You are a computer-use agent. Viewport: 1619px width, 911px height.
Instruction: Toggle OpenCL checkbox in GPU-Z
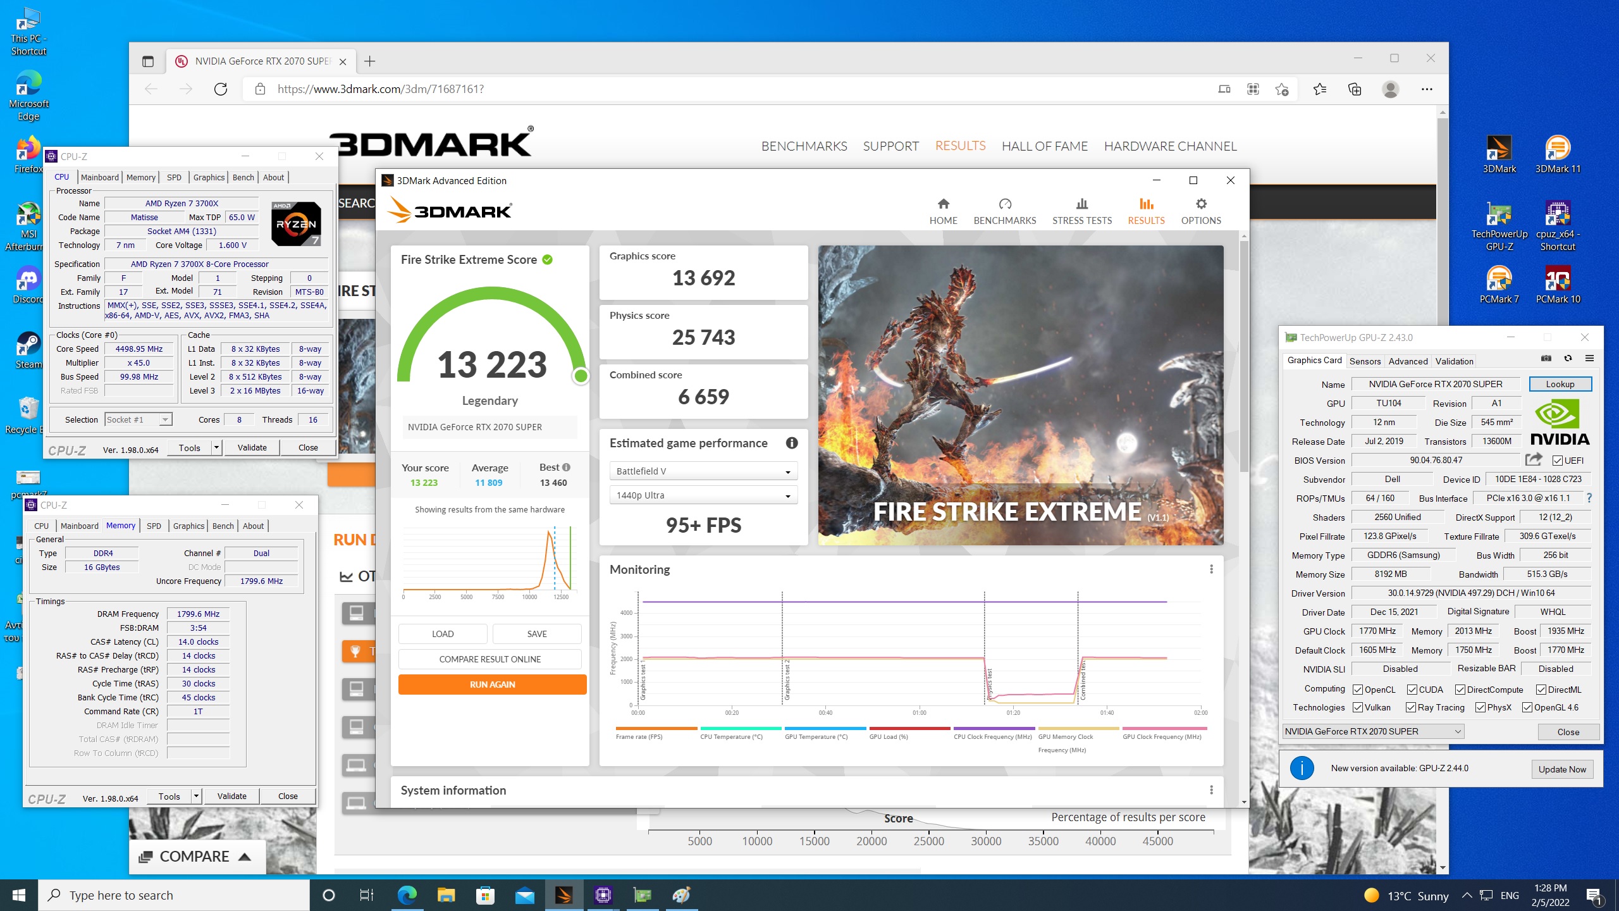(x=1358, y=690)
